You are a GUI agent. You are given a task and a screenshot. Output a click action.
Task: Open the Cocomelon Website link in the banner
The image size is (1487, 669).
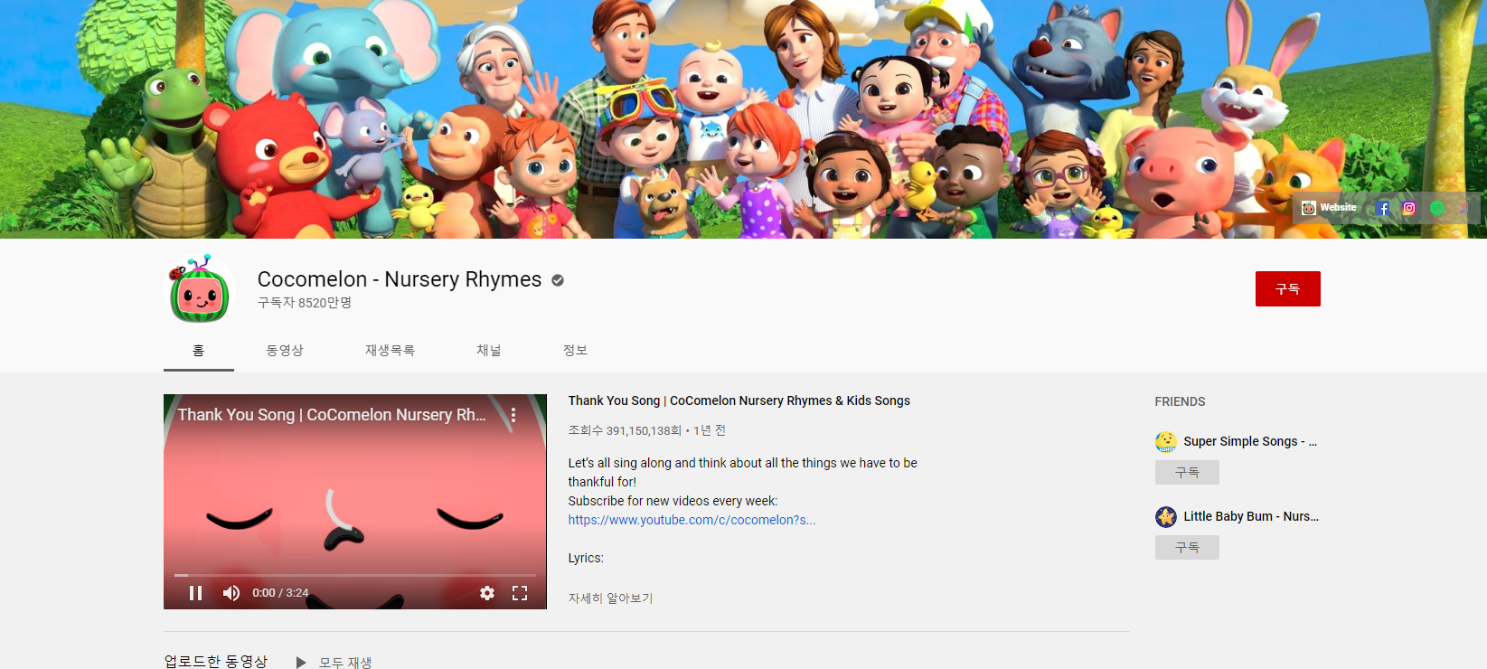click(x=1329, y=208)
